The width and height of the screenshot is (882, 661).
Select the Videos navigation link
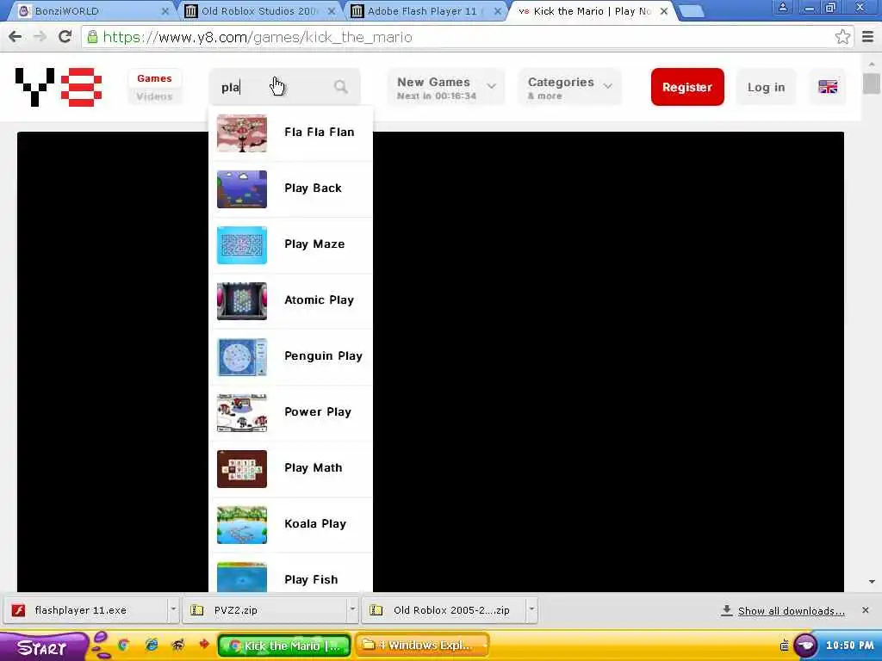154,96
